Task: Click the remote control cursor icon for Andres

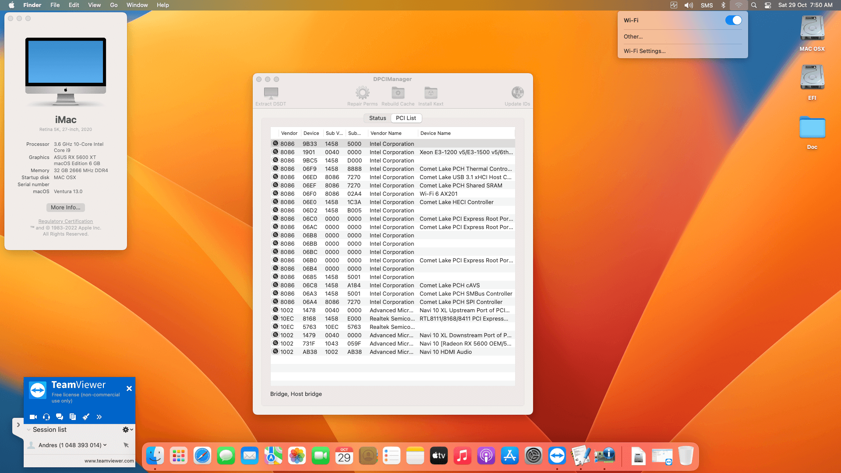Action: (126, 445)
